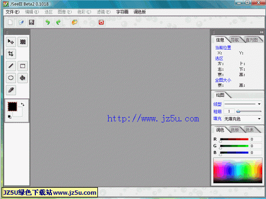The height and width of the screenshot is (199, 266).
Task: Open the 滤镜 menu
Action: [103, 12]
